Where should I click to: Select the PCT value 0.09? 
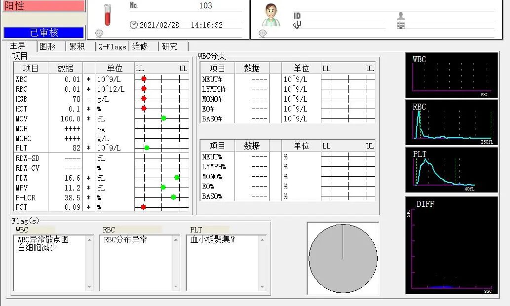tap(72, 207)
